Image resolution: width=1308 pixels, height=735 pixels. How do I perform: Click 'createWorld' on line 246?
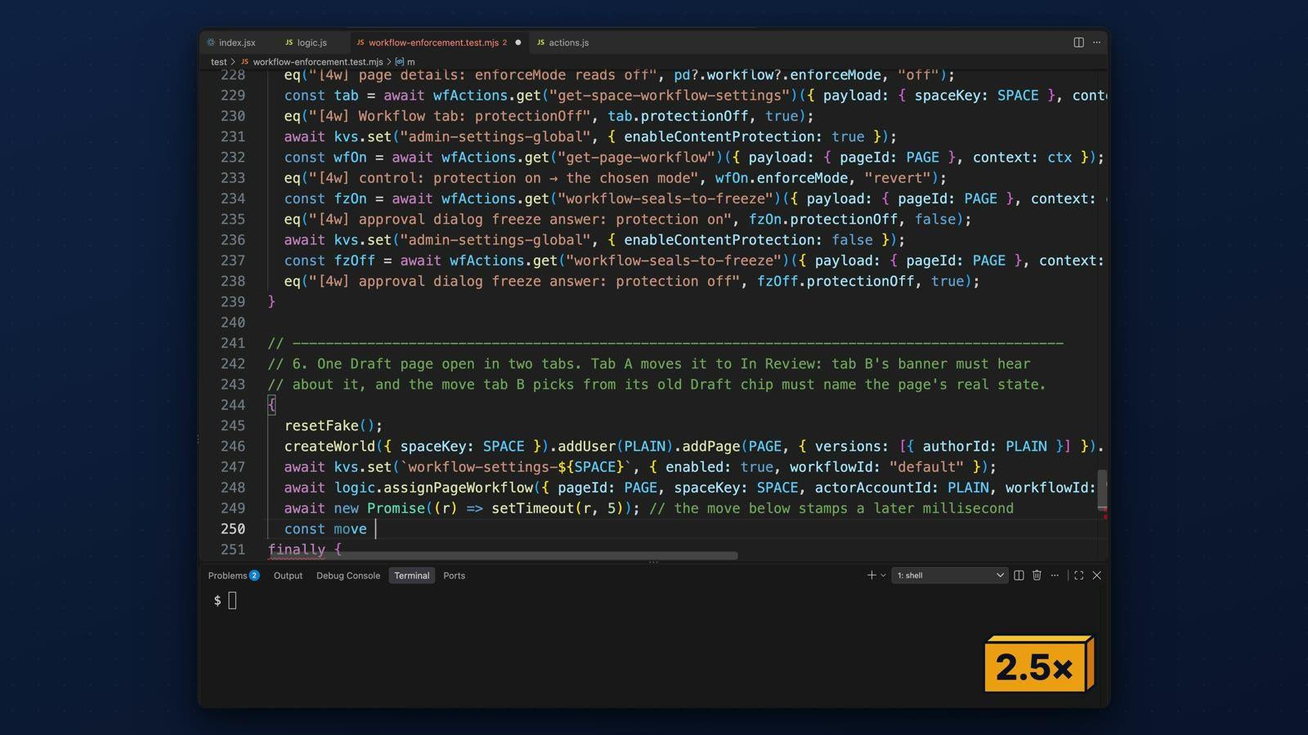click(x=329, y=447)
